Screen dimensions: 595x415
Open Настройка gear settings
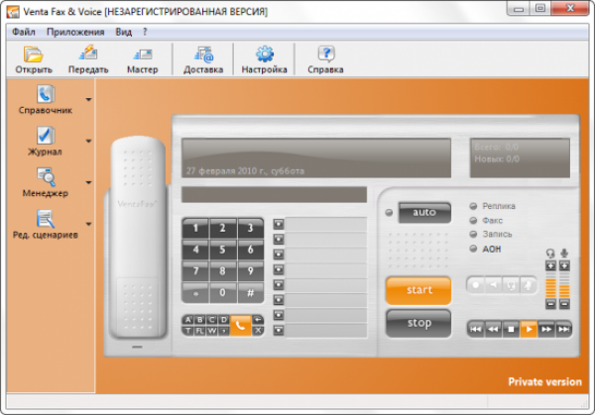[265, 59]
